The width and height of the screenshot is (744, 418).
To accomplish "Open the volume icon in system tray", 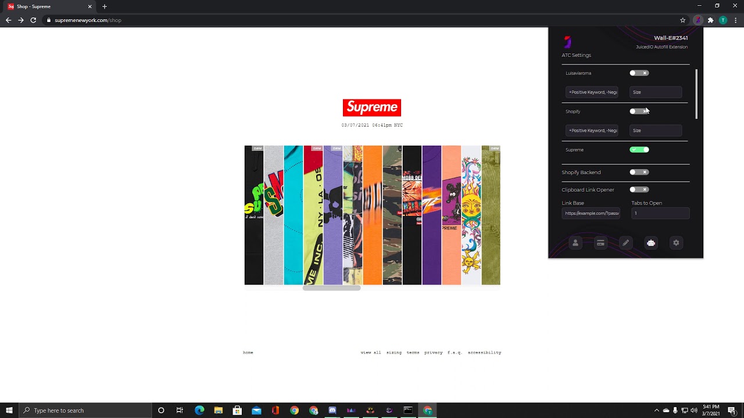I will (x=694, y=410).
